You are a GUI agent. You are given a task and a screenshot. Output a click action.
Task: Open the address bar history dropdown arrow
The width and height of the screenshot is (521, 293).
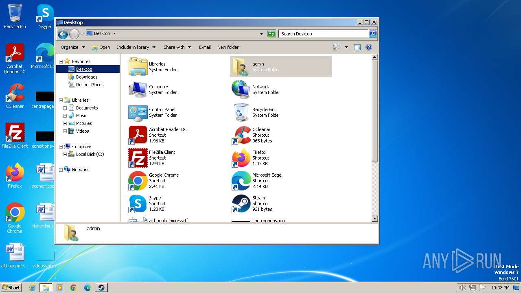click(261, 34)
